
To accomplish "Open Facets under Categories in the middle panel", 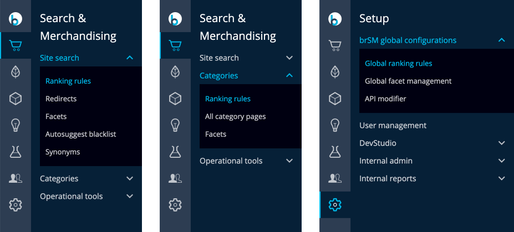I will 216,134.
